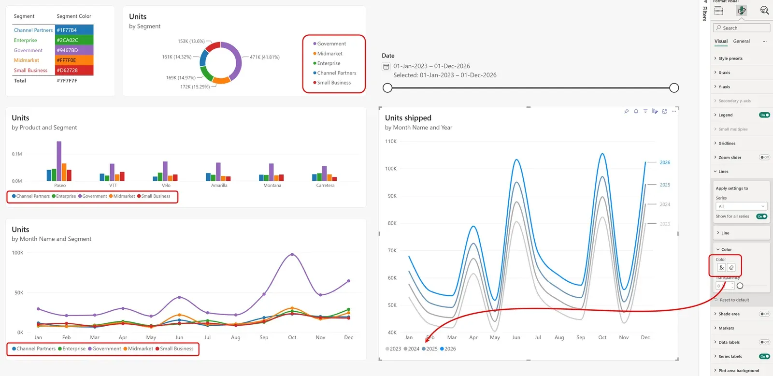
Task: Click the #2CA02C green color cell
Action: click(74, 40)
